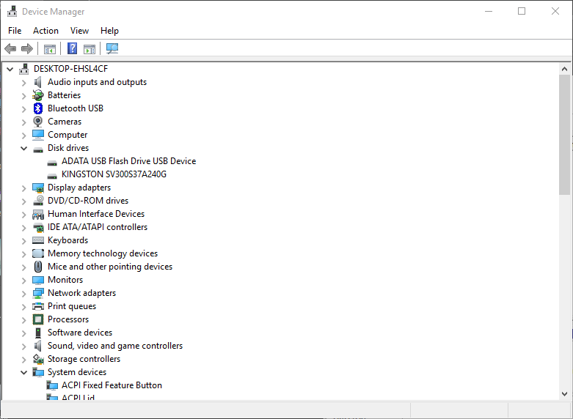Maximize the Device Manager window
Viewport: 573px width, 419px height.
(x=522, y=11)
